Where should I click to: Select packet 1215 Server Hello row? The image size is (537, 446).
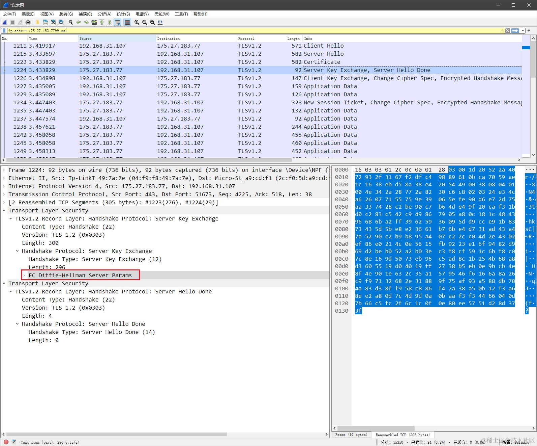point(261,54)
